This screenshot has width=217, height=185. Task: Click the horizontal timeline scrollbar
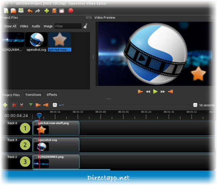coord(71,170)
